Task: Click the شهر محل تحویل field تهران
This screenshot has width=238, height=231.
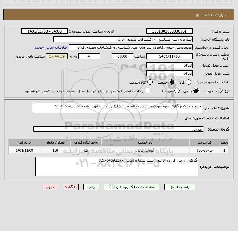Action: [x=169, y=73]
